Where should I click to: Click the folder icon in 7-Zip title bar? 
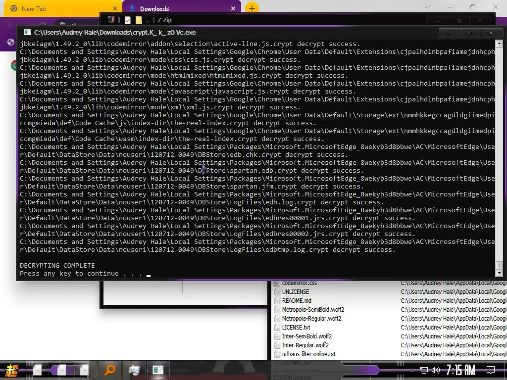(x=139, y=20)
